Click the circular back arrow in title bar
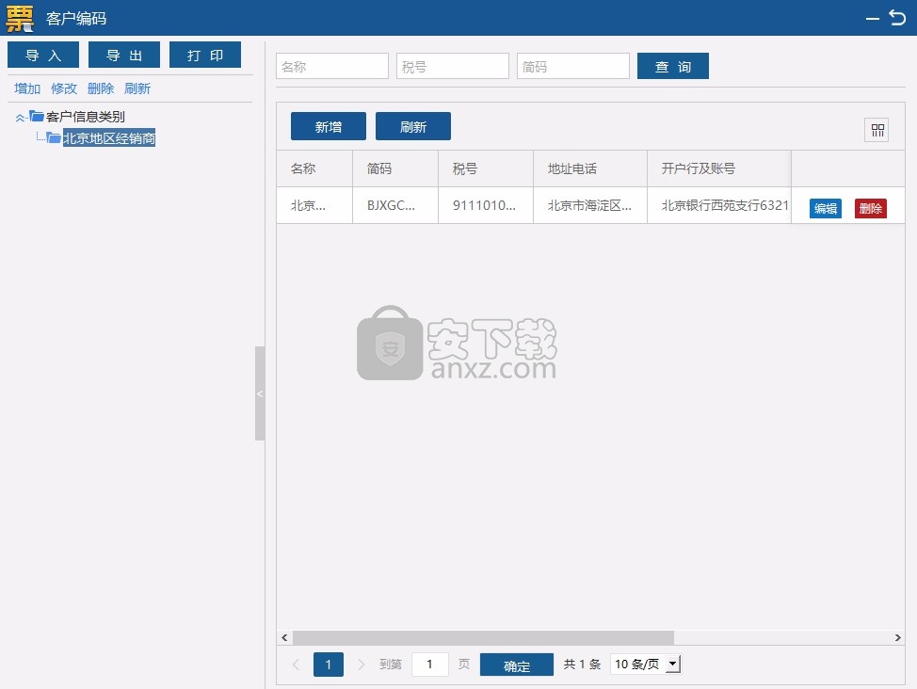The image size is (917, 689). coord(895,17)
